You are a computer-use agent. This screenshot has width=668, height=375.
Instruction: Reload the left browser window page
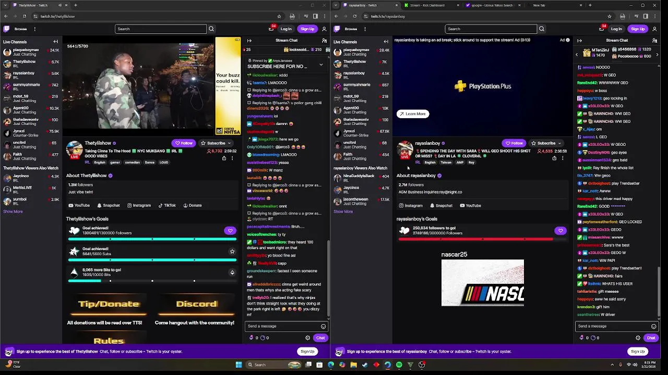pyautogui.click(x=24, y=16)
